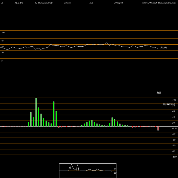Click the last red histogram bar
This screenshot has width=178, height=178.
point(158,129)
